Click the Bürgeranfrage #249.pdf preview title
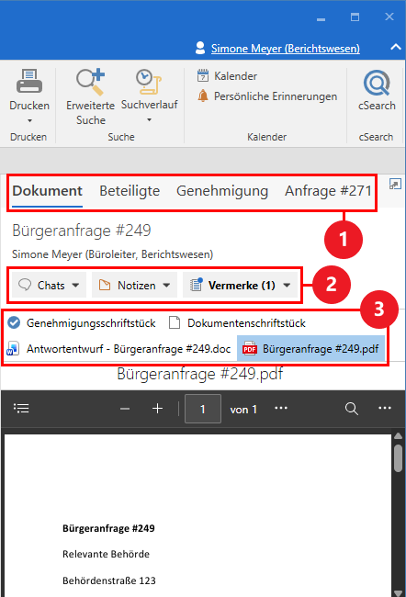 click(200, 374)
